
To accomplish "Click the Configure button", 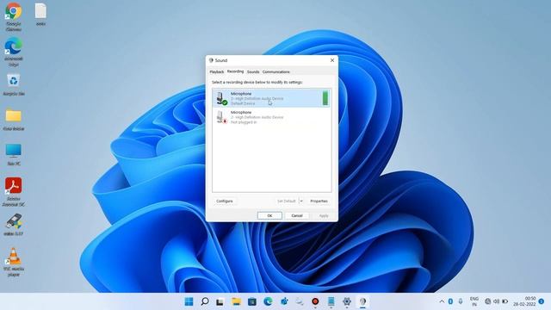I will [x=225, y=201].
